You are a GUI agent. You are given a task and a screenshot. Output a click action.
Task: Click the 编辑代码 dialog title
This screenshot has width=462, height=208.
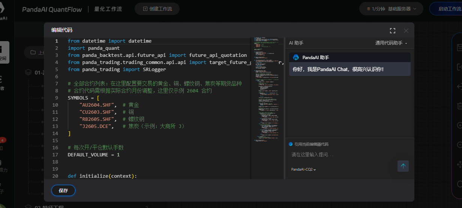[x=61, y=30]
